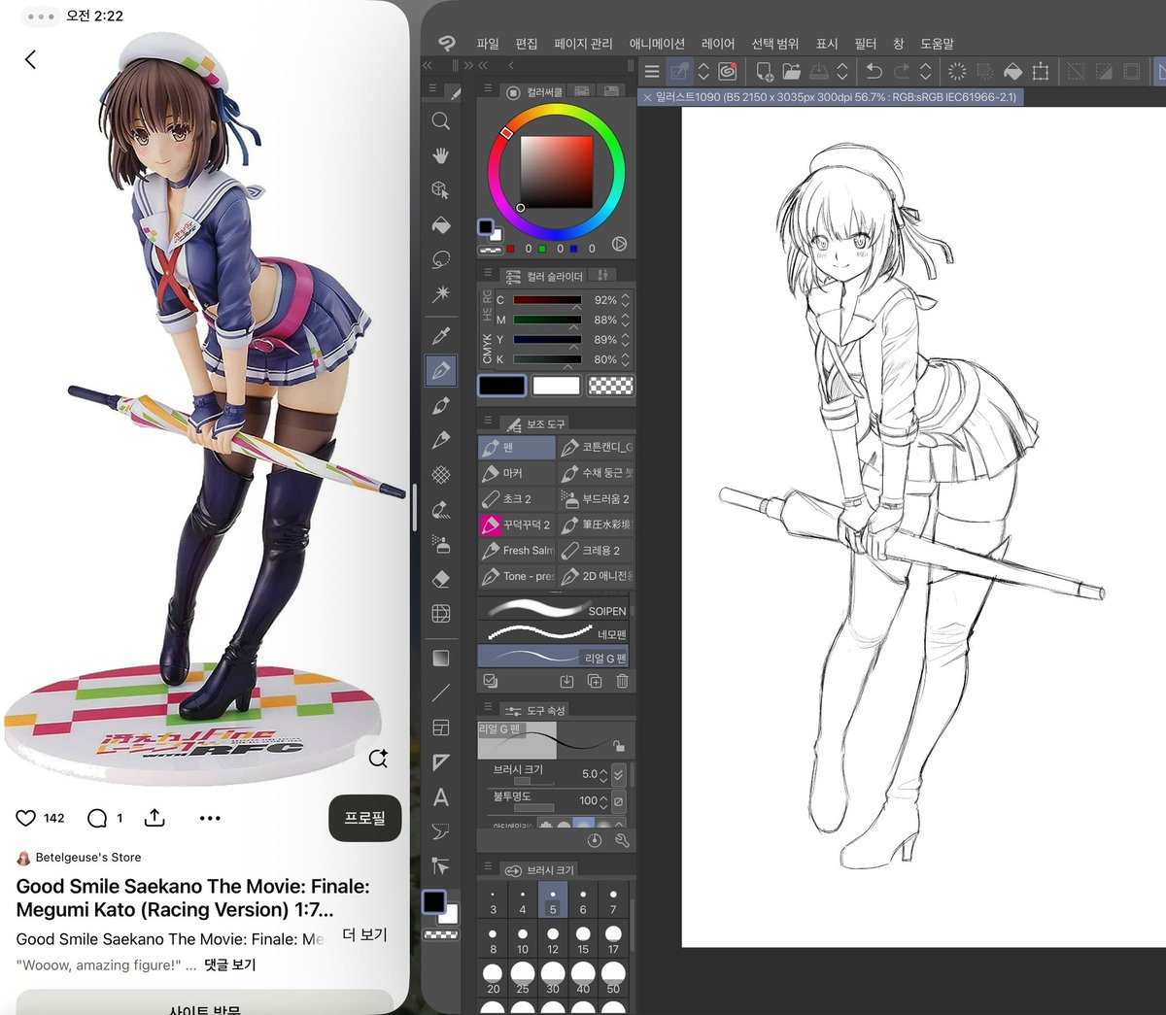Like the pin with heart icon

(x=26, y=818)
